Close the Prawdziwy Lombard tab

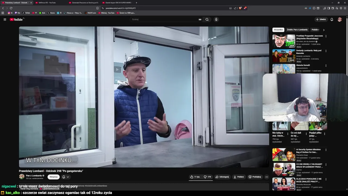[31, 3]
